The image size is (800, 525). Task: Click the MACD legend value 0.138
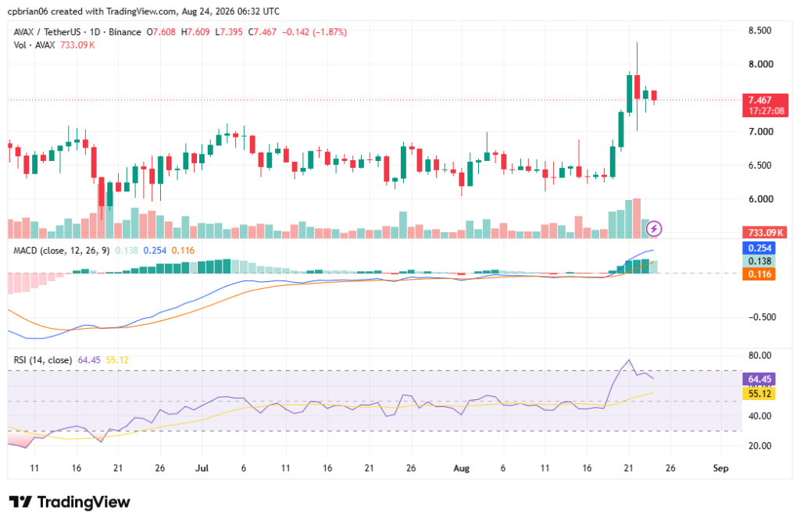[127, 251]
